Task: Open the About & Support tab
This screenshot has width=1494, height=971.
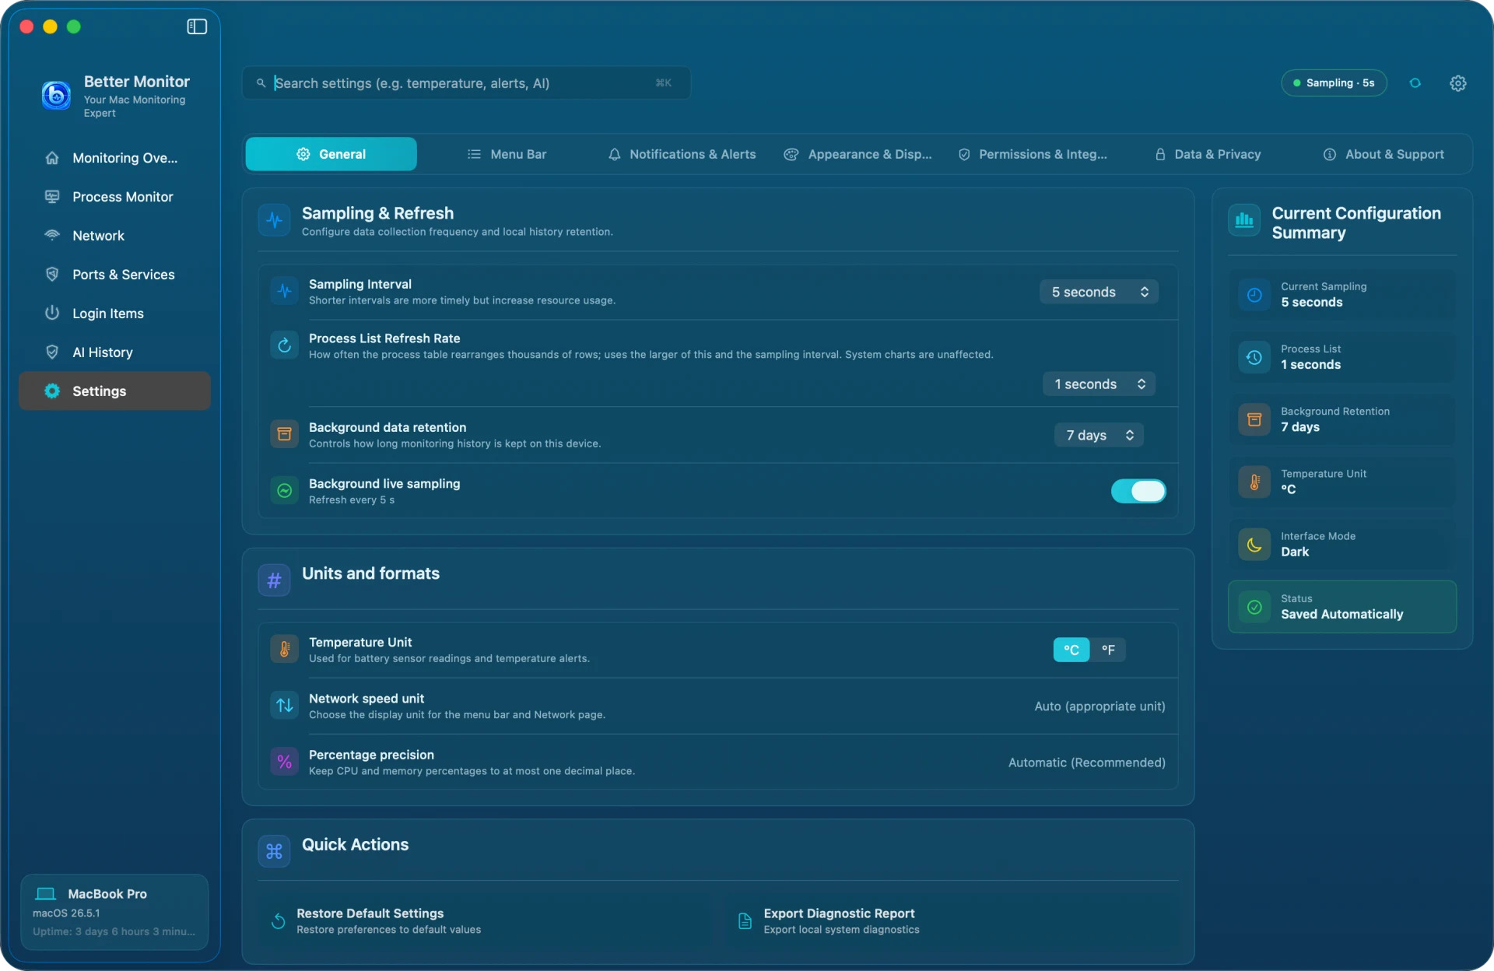Action: (x=1384, y=154)
